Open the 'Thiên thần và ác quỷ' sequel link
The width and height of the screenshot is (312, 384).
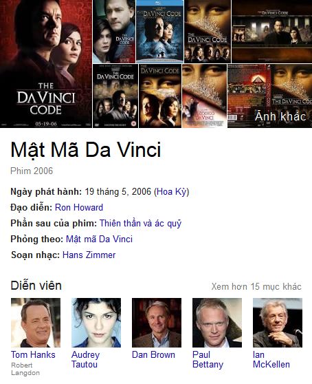[x=140, y=224]
